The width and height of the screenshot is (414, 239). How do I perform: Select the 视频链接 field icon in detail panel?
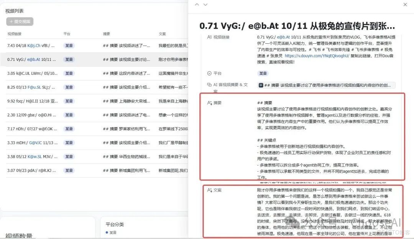coord(209,37)
